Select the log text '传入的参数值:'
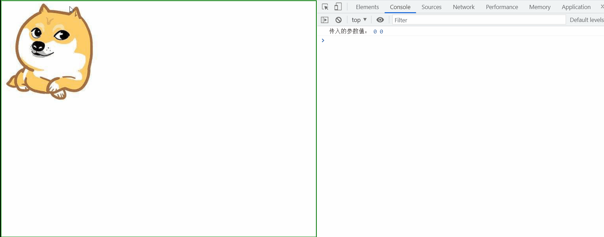 click(348, 31)
